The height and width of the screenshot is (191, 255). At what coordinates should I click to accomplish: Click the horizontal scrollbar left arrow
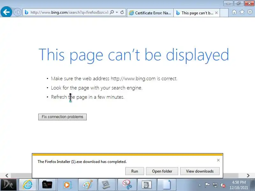pyautogui.click(x=7, y=175)
